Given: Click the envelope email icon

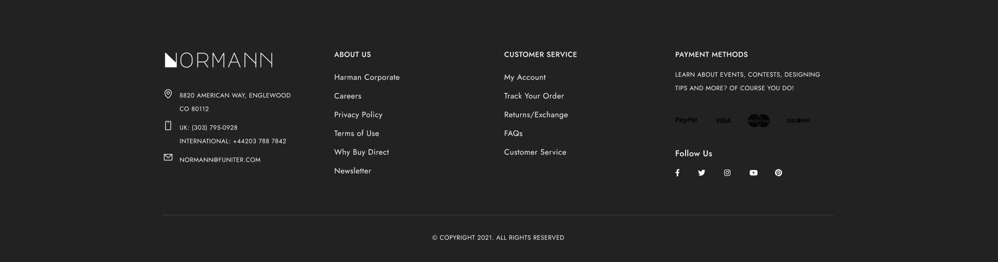Looking at the screenshot, I should point(168,158).
